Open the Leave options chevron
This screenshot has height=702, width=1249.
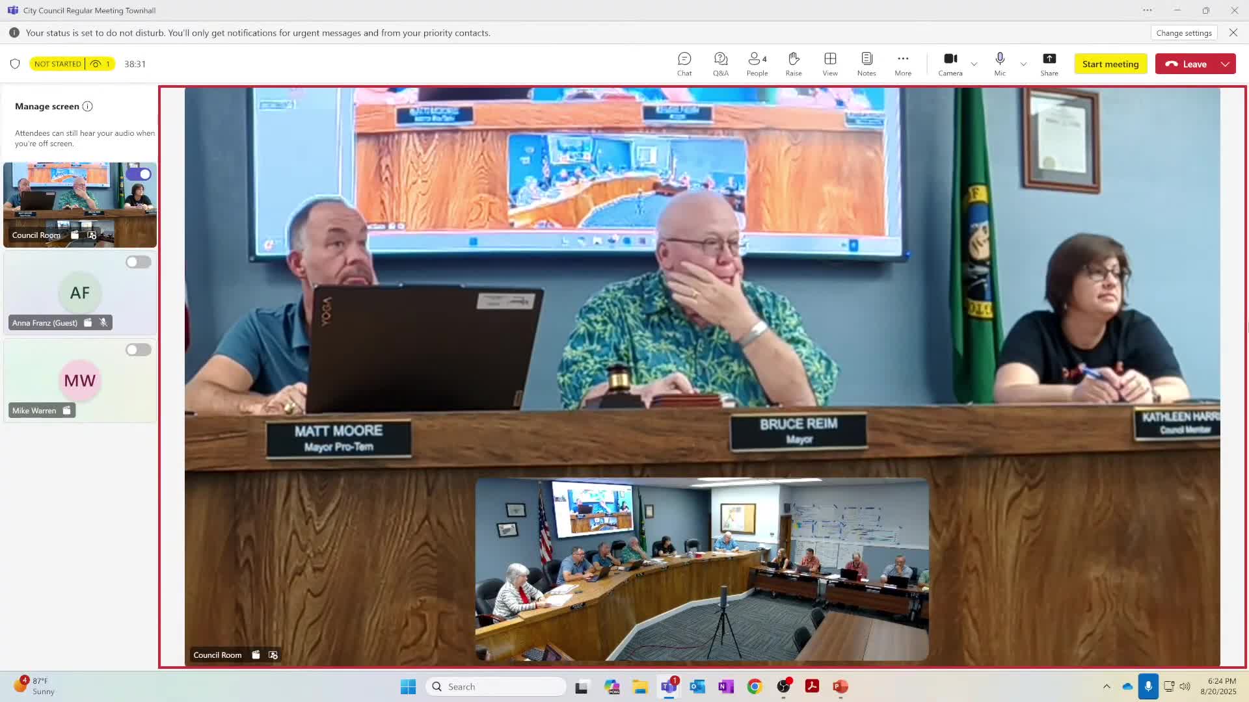[x=1225, y=64]
